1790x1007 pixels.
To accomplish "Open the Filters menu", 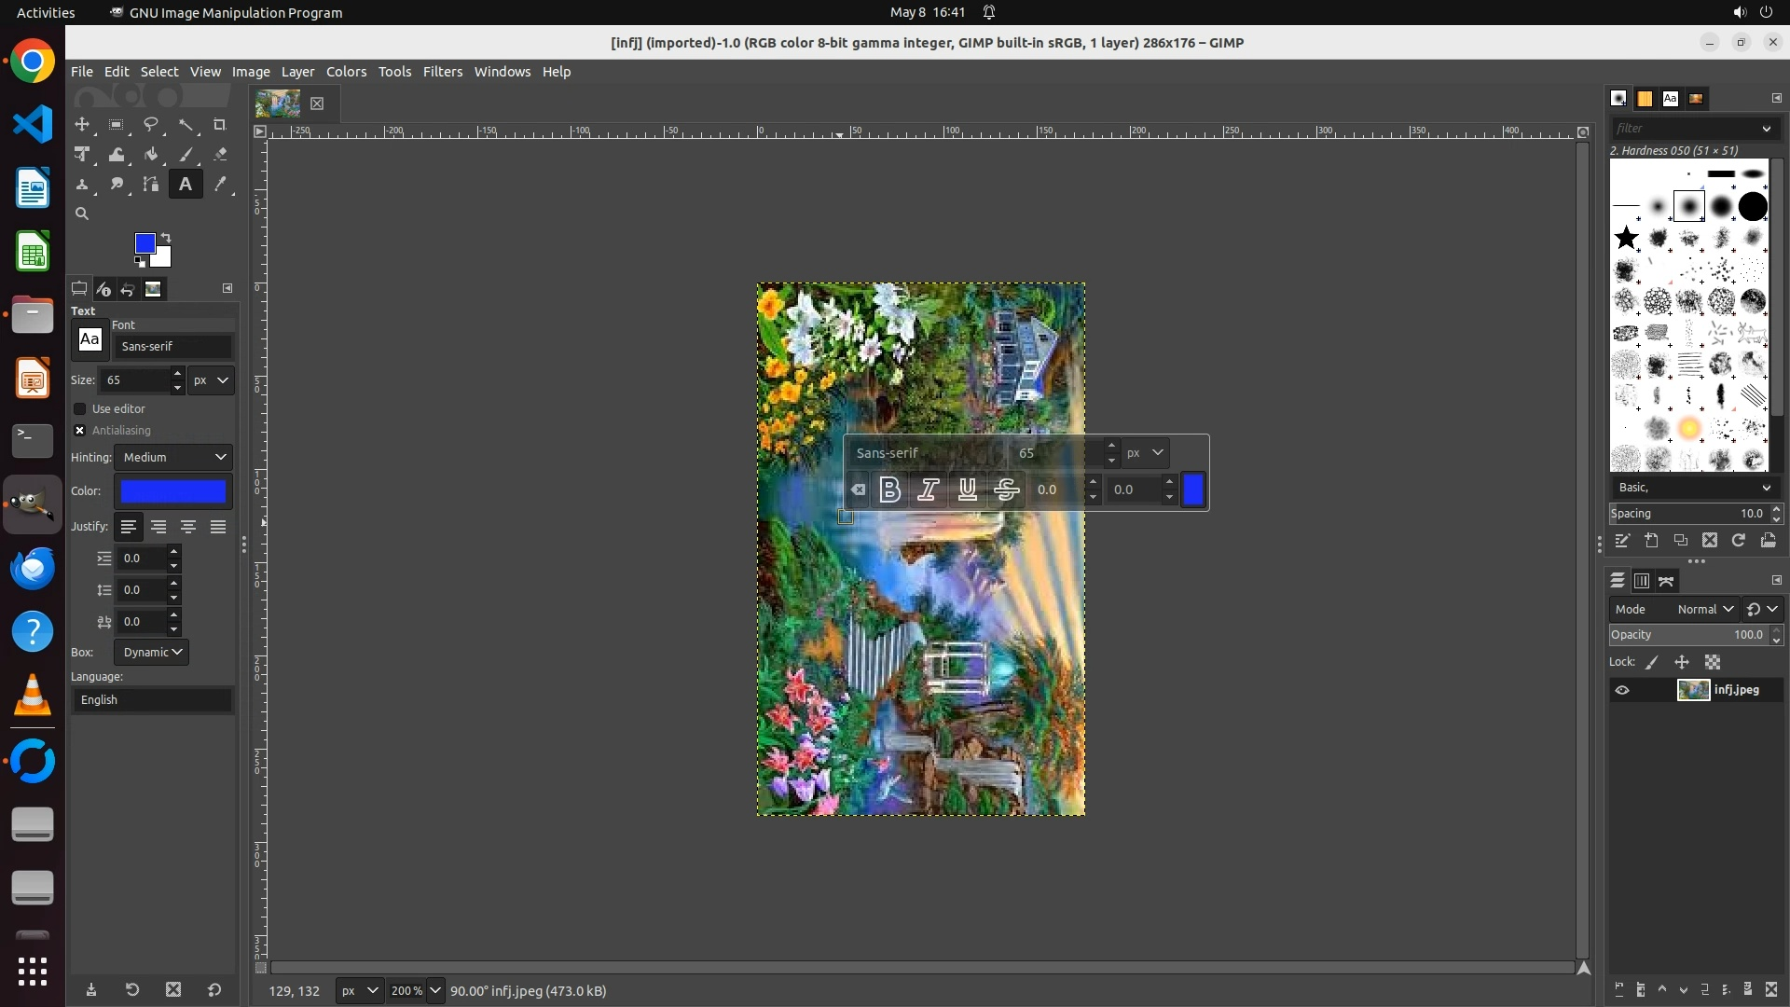I will click(442, 72).
